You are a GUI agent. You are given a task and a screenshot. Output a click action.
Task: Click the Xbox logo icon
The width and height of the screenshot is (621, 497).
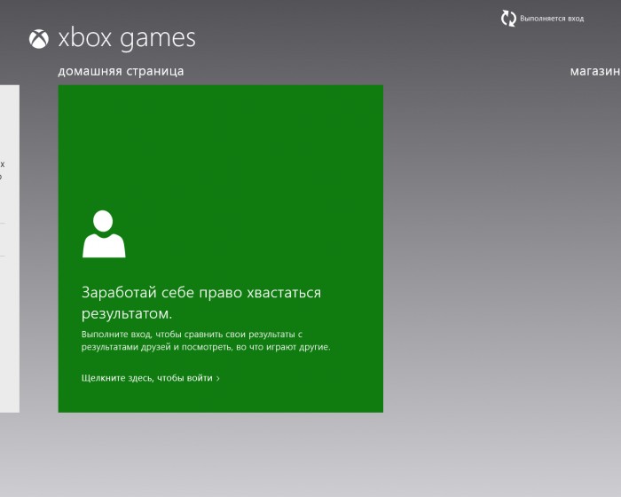[39, 39]
